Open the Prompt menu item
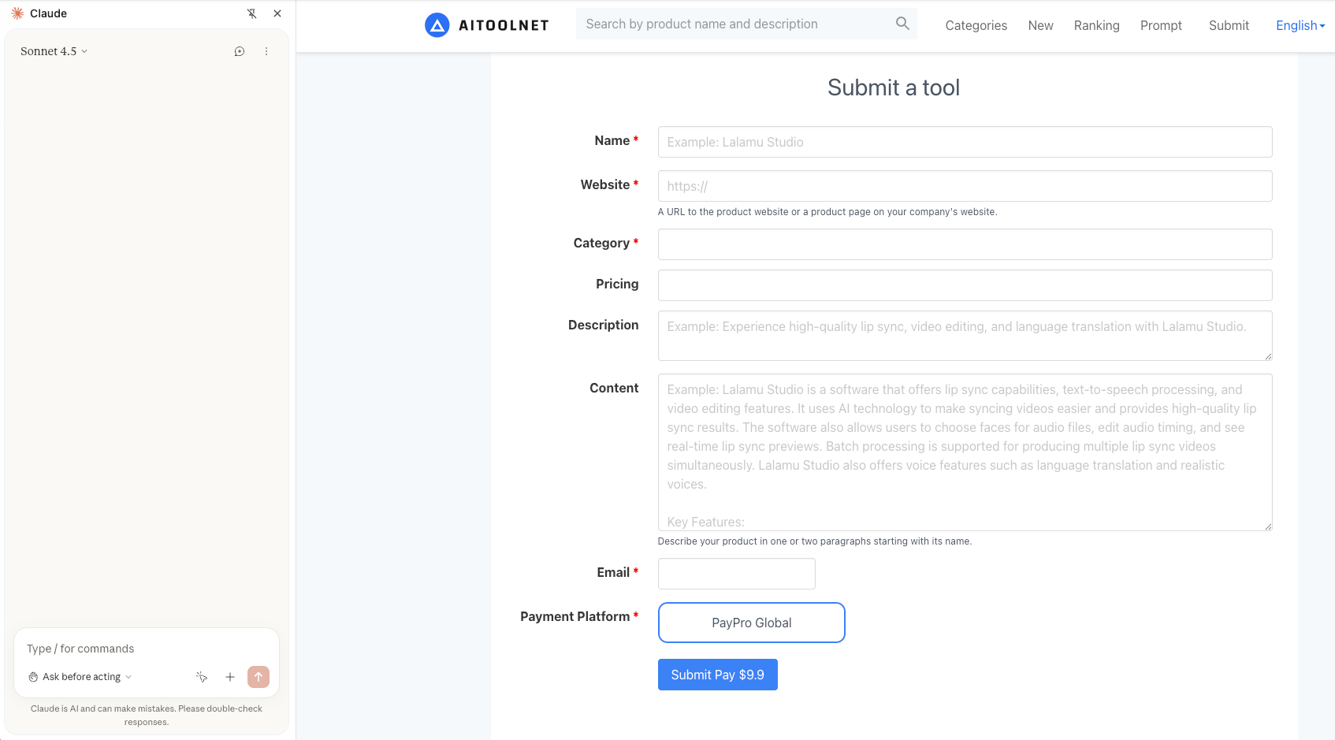Image resolution: width=1335 pixels, height=740 pixels. [x=1161, y=25]
